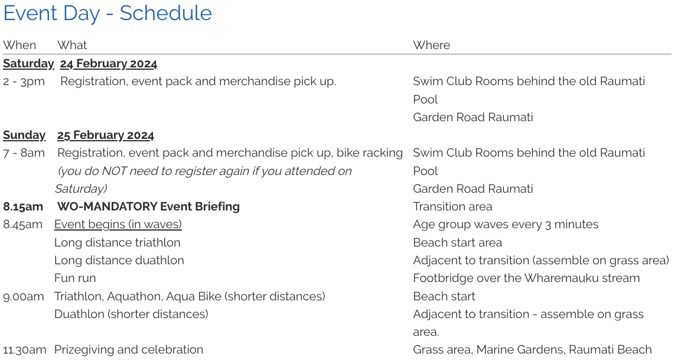The height and width of the screenshot is (363, 681).
Task: Click the "Transition area" location text
Action: pos(452,206)
